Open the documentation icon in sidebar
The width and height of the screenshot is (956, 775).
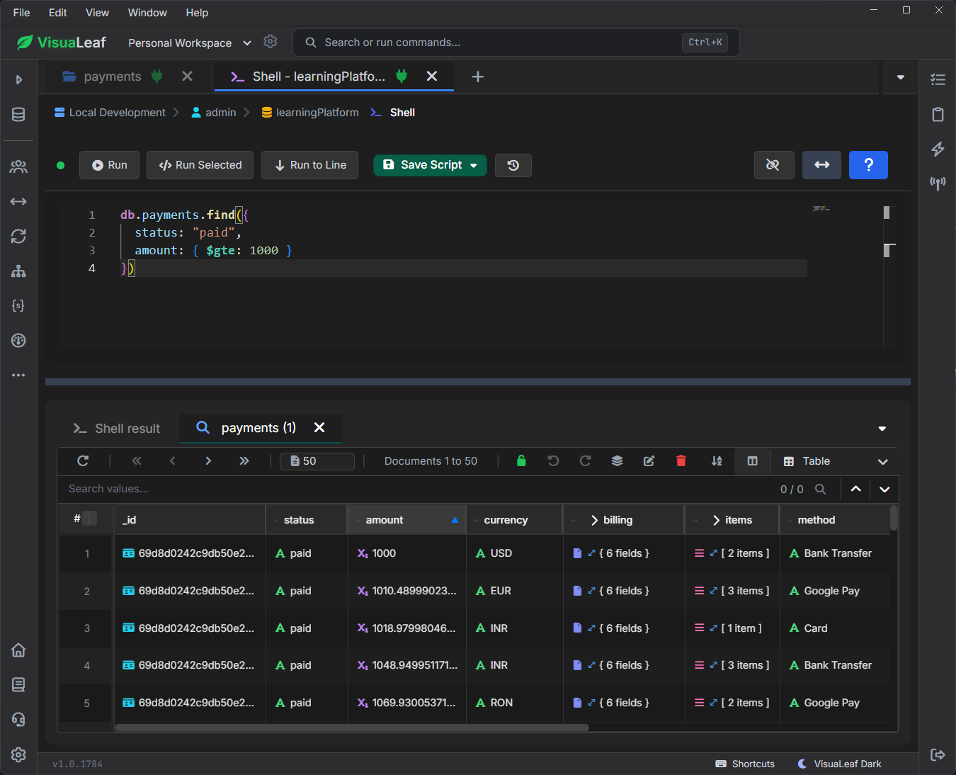click(x=18, y=684)
